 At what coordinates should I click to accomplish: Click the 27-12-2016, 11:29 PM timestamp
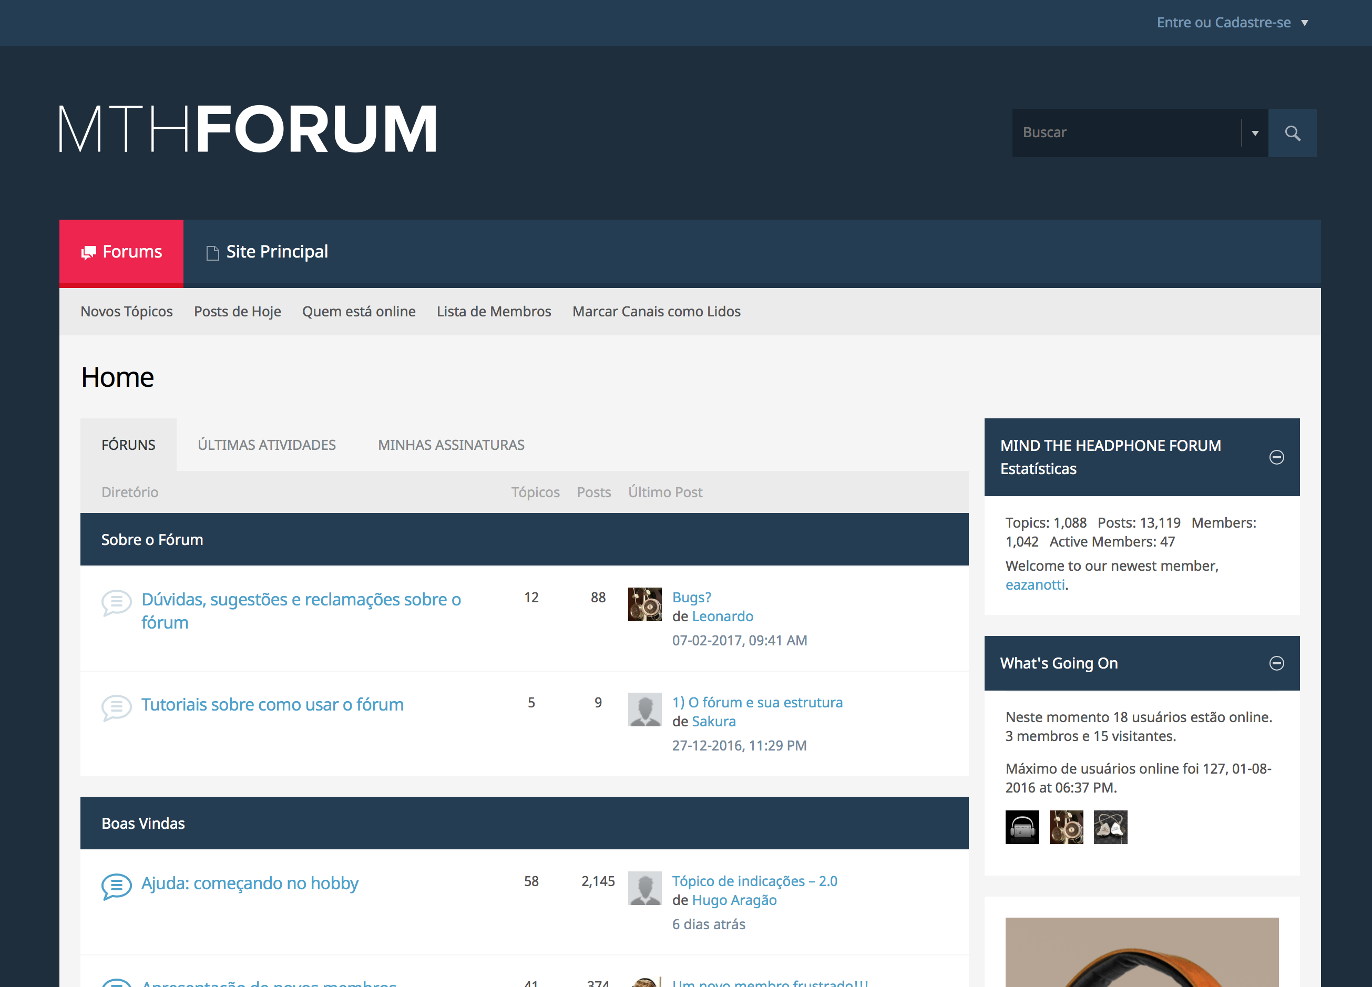click(739, 746)
